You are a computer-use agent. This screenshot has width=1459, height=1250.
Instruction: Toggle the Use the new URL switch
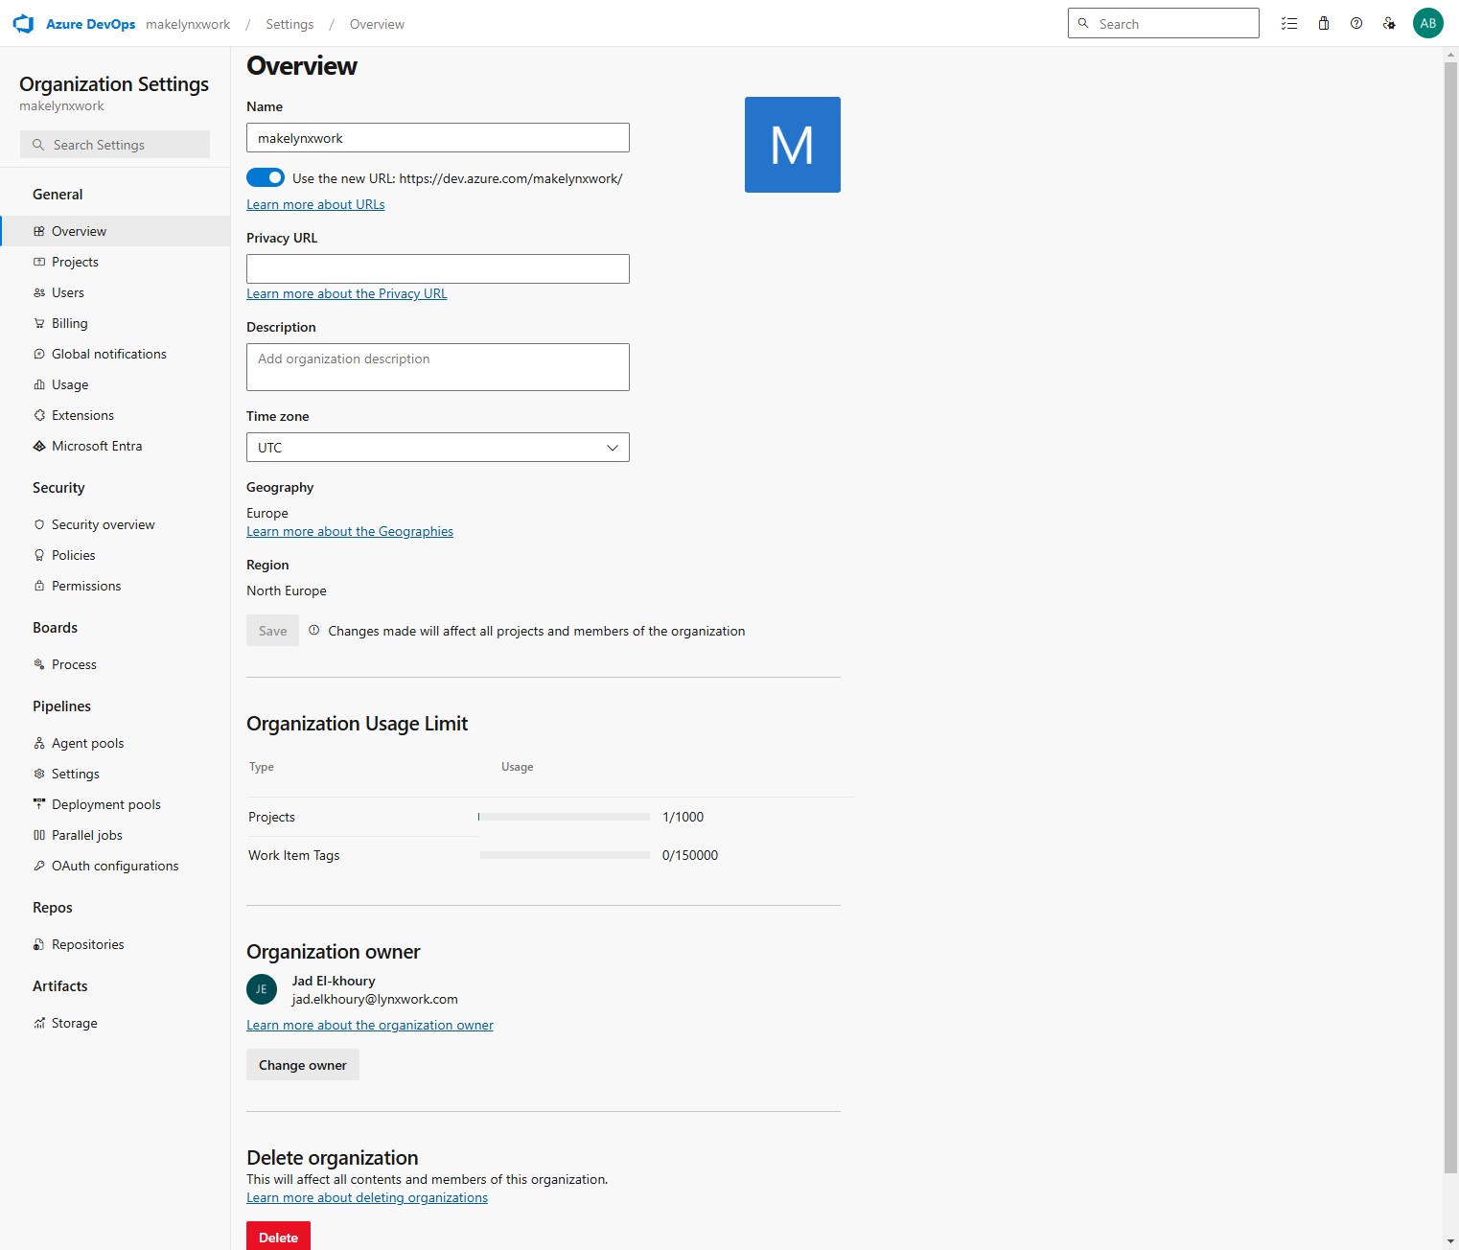[266, 177]
